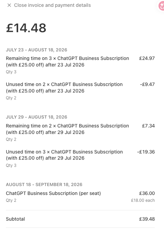Select 'Close invoice and payment details' text link

[52, 5]
